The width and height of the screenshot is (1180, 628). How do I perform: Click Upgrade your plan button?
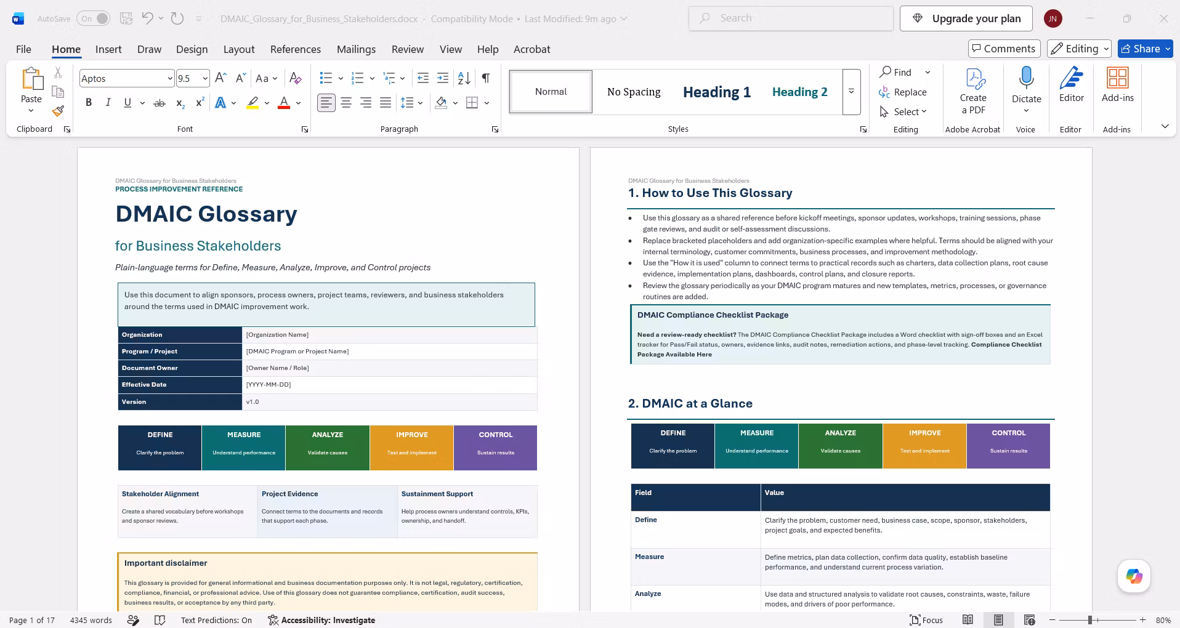967,18
